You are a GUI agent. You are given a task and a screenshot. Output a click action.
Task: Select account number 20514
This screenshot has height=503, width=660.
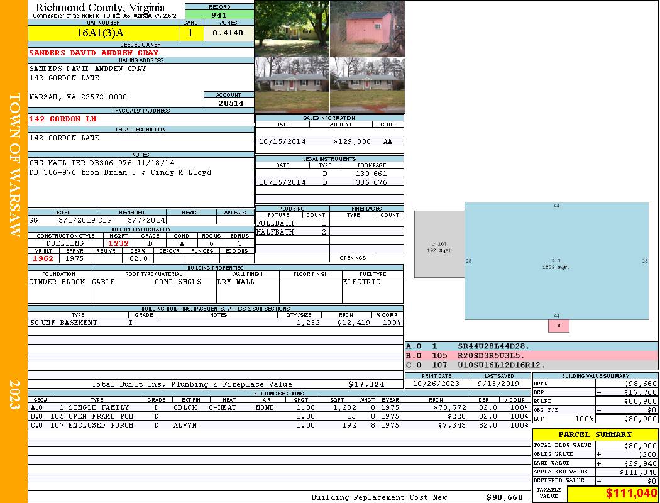coord(231,103)
